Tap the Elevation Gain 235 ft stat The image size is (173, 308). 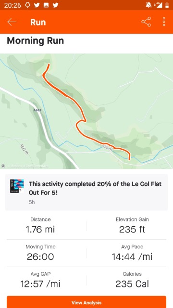[132, 226]
